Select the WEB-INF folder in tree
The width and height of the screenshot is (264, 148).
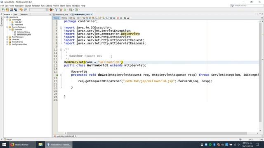(x=18, y=22)
